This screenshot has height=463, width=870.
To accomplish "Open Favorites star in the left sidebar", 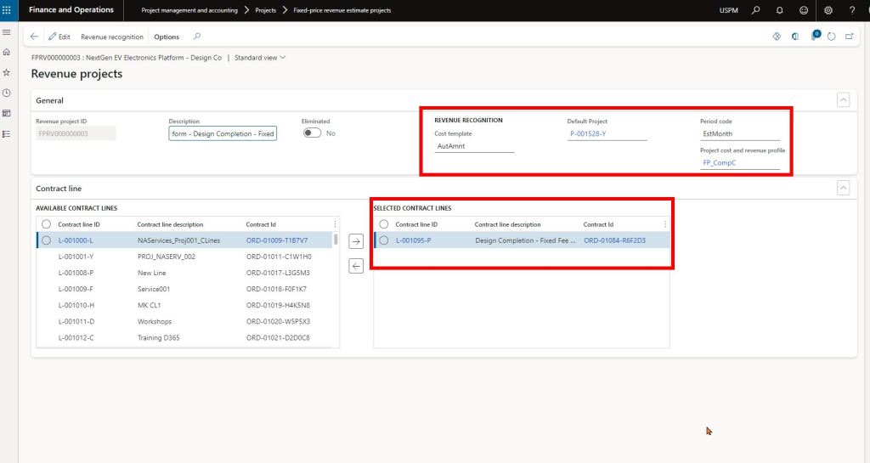I will (x=7, y=73).
